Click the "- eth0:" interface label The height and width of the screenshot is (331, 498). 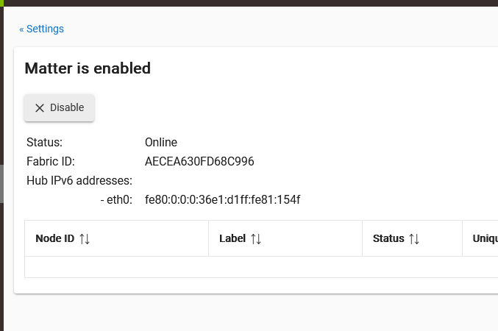tap(115, 200)
